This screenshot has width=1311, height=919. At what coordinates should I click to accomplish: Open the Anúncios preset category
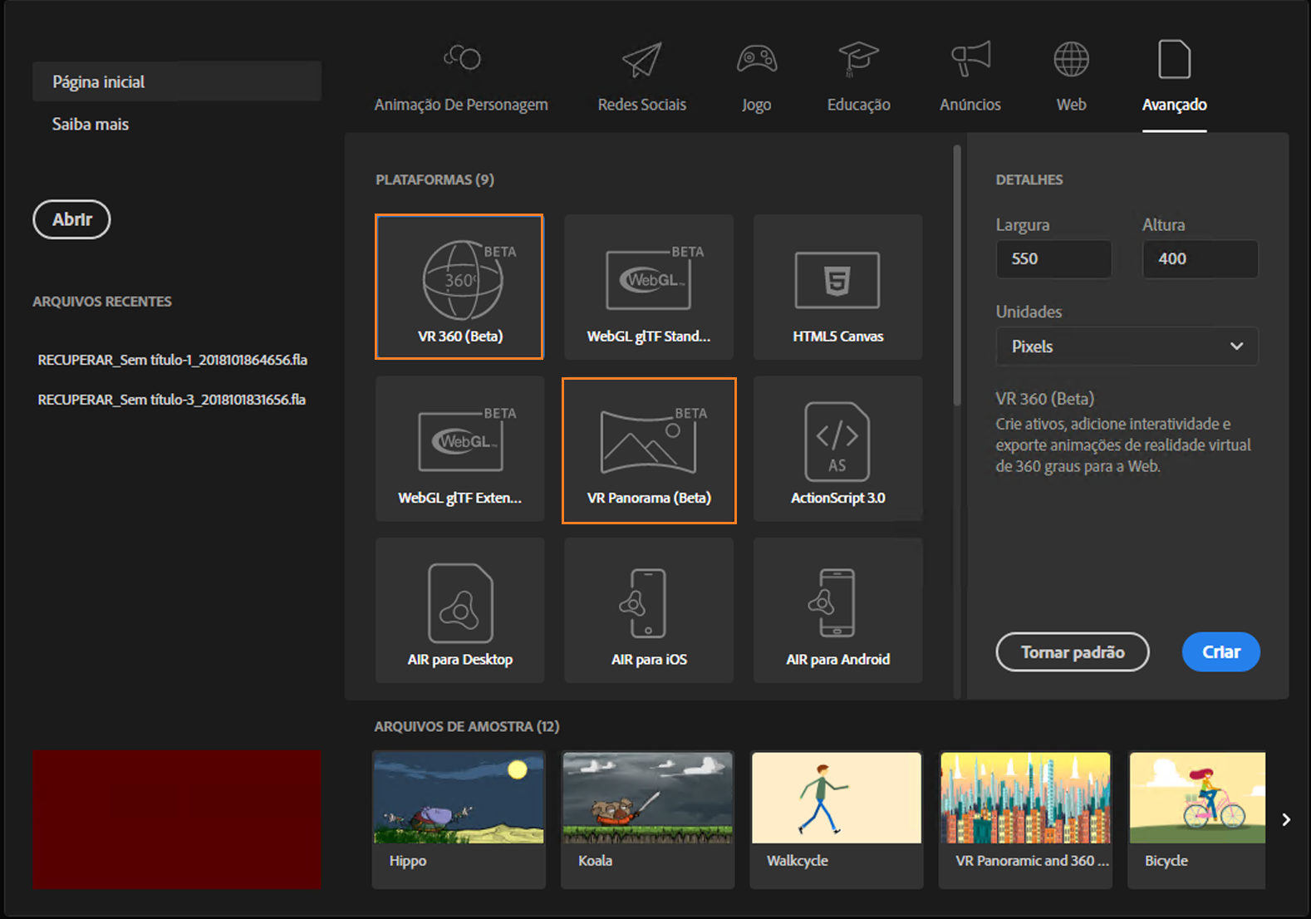point(970,79)
